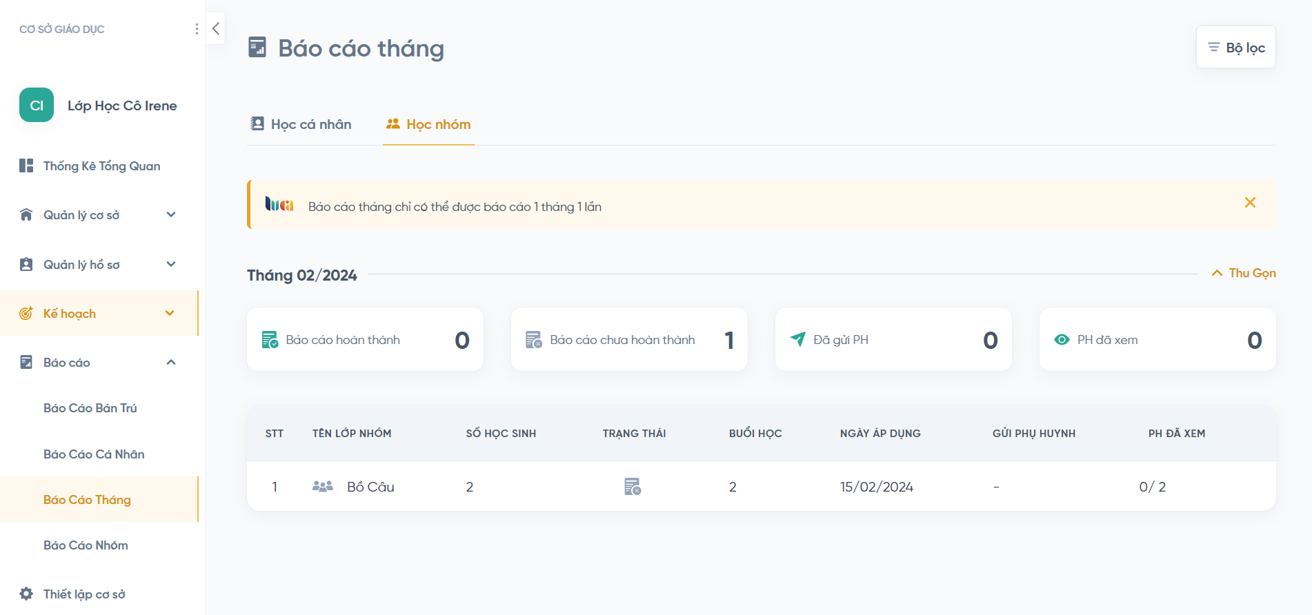Click the sidebar collapse arrow icon
The image size is (1312, 615).
coord(216,29)
